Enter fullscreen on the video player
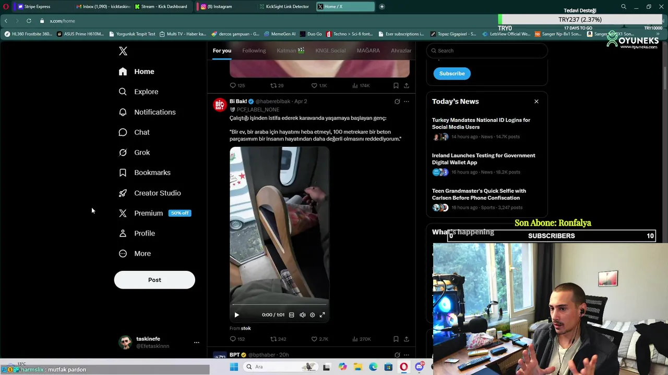 tap(322, 315)
